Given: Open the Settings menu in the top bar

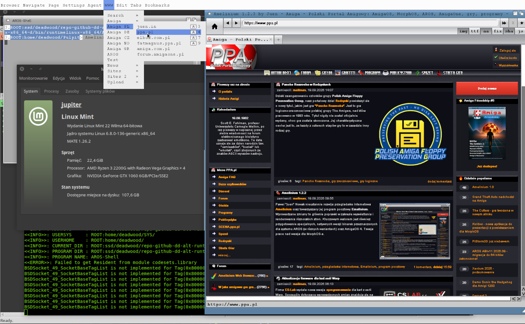Looking at the screenshot, I should click(x=73, y=5).
